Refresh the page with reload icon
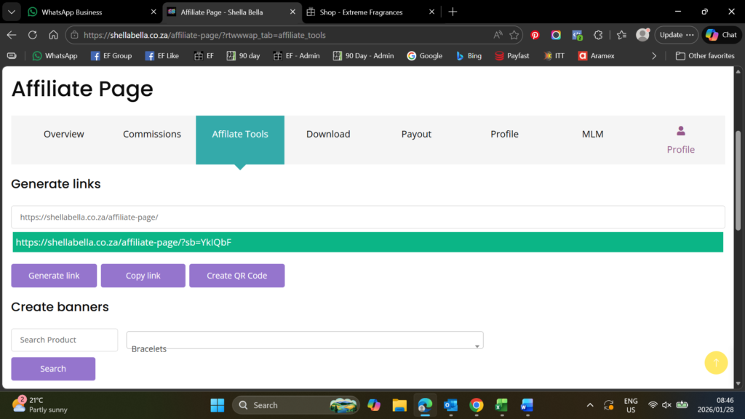This screenshot has width=745, height=419. pos(32,35)
